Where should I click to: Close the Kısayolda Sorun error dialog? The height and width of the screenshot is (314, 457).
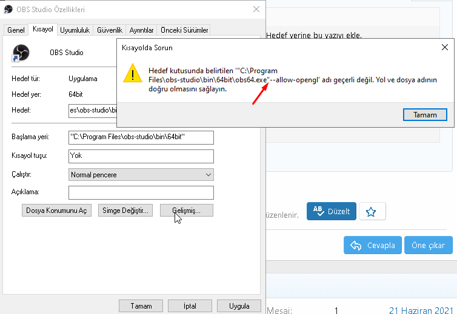click(444, 47)
